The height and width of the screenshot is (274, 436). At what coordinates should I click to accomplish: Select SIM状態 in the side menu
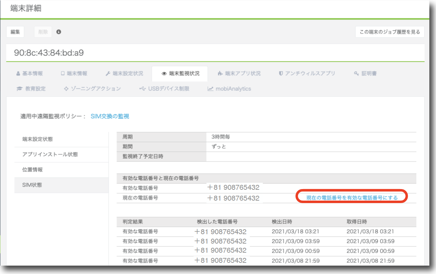click(x=62, y=185)
